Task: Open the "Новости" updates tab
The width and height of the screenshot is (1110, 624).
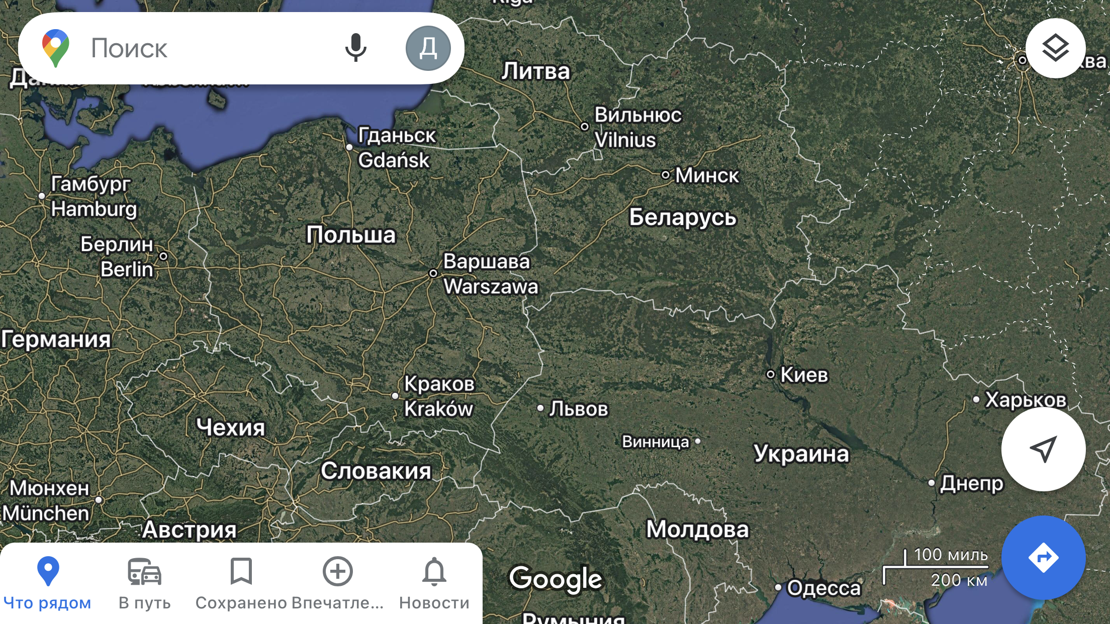Action: pos(434,584)
